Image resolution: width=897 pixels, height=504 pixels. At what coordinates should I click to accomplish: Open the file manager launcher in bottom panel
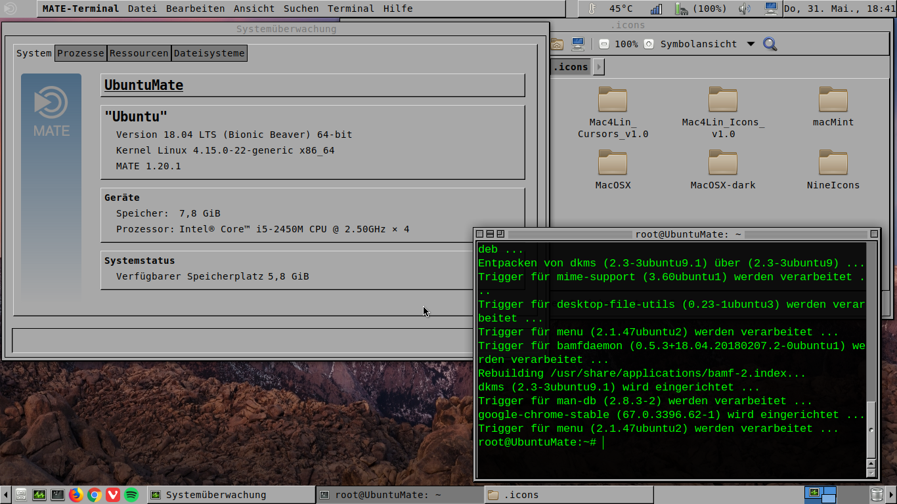click(21, 495)
